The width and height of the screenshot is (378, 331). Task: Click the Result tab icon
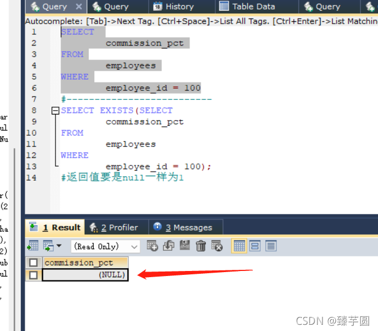[x=34, y=227]
